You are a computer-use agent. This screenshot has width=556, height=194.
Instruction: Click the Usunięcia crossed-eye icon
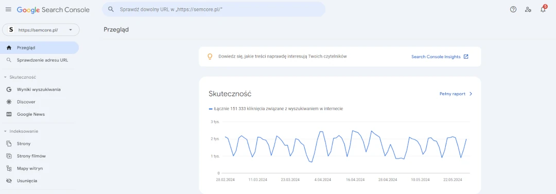point(9,181)
